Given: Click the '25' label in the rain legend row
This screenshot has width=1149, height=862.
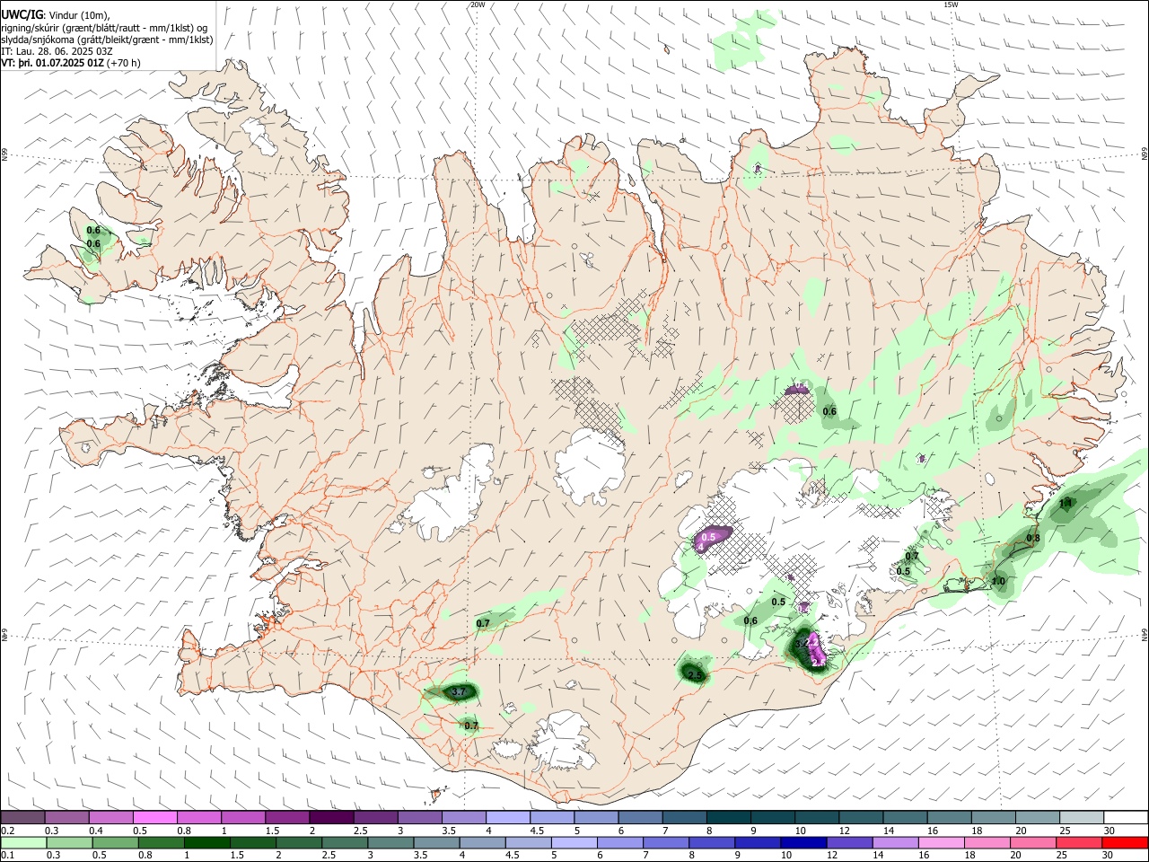Looking at the screenshot, I should (x=1063, y=856).
